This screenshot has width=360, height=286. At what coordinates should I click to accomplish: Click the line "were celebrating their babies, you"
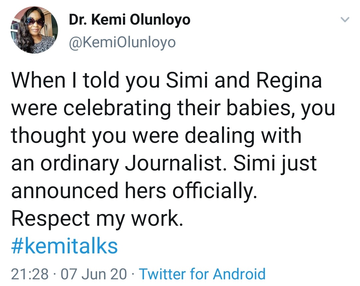point(173,109)
